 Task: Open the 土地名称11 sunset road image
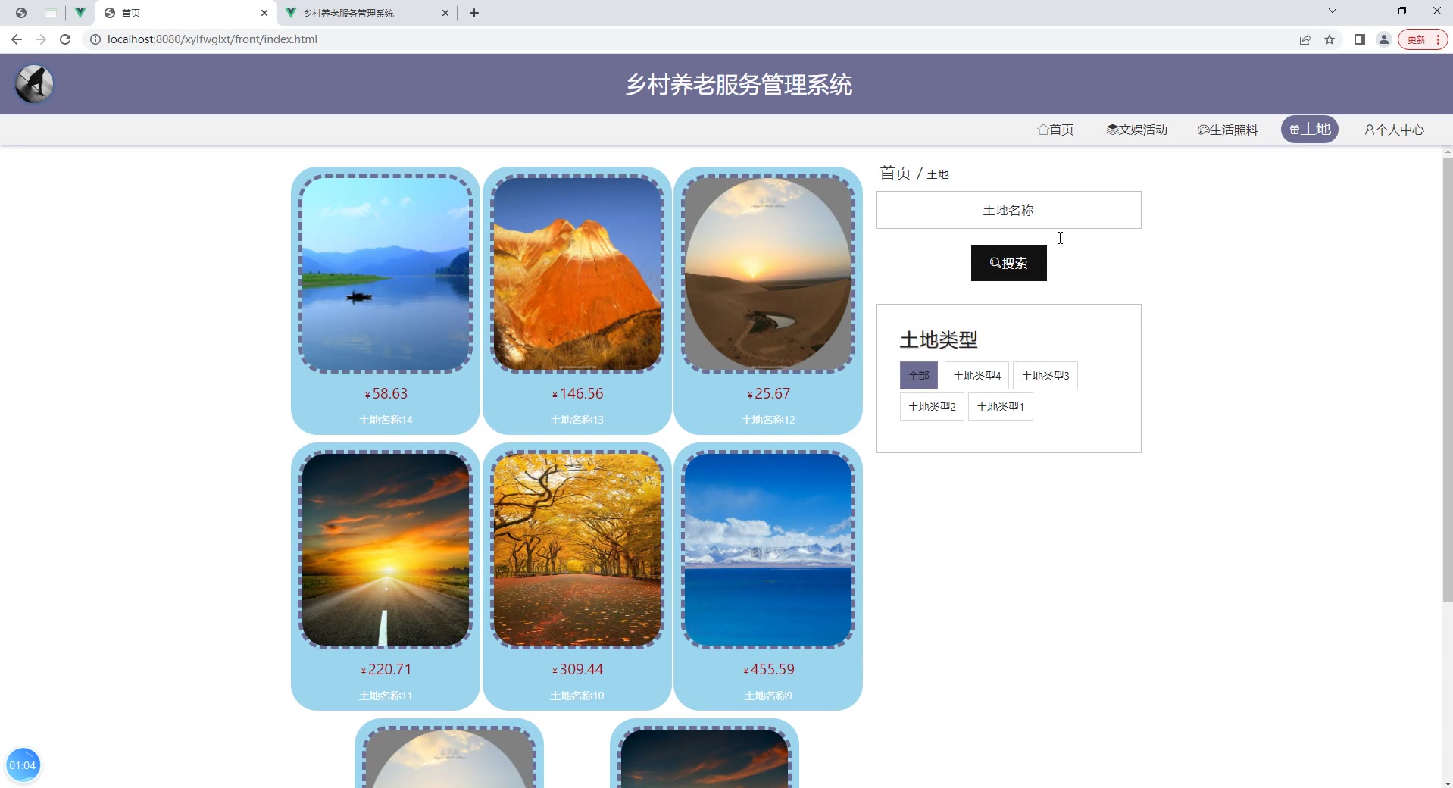[386, 550]
